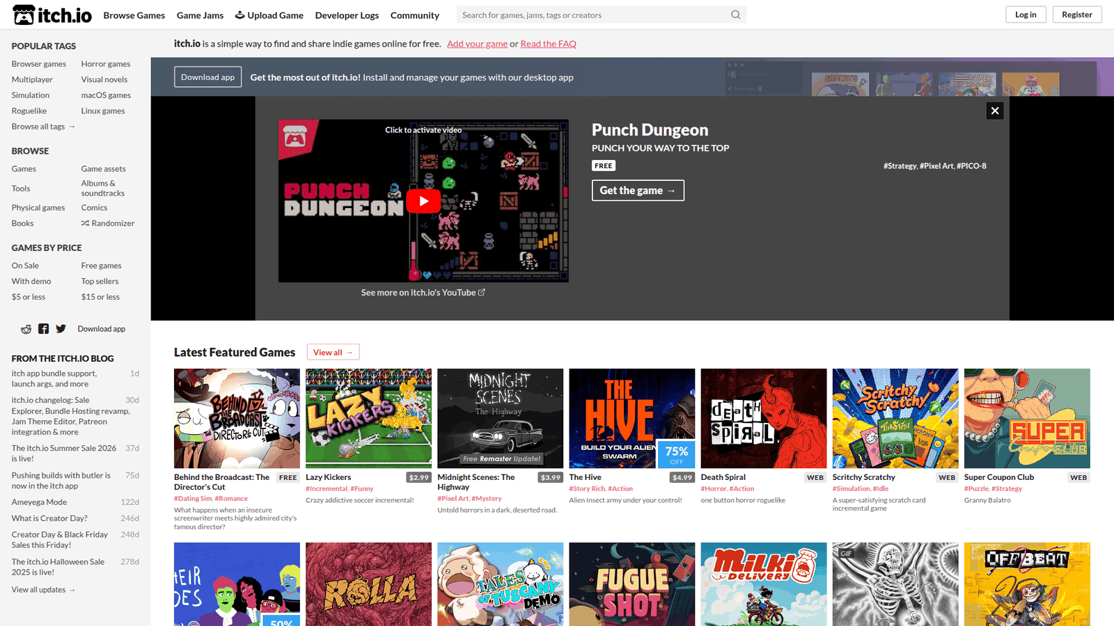Open Game Jams in top navigation

click(201, 15)
